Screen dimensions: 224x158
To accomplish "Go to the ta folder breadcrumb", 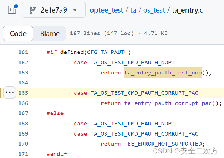I will point(133,10).
